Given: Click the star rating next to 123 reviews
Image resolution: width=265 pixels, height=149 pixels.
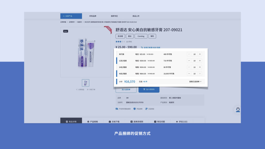Looking at the screenshot, I should (120, 42).
